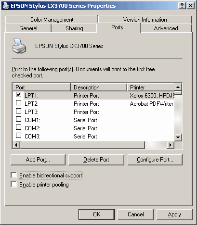Enable bidirectional support checkbox
197x225 pixels.
coord(13,175)
